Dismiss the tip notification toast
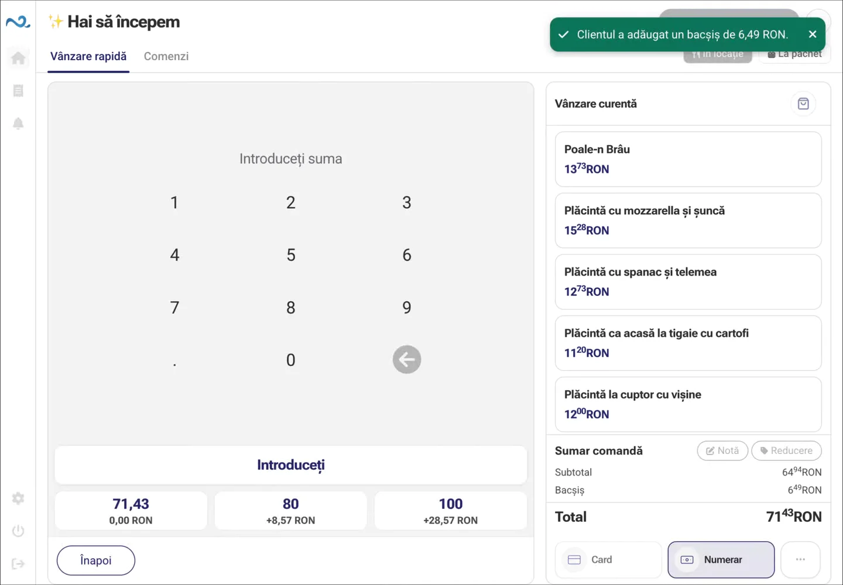Image resolution: width=843 pixels, height=585 pixels. click(x=812, y=35)
